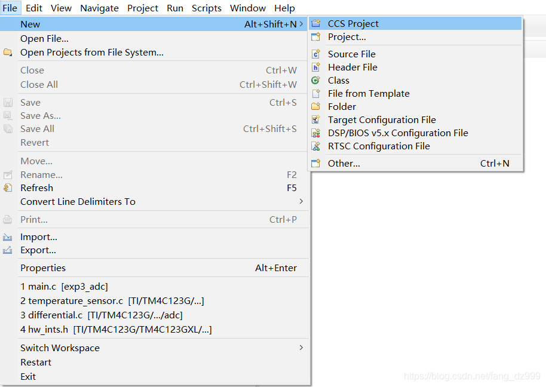Click the Alt+Enter shortcut beside Properties
The height and width of the screenshot is (387, 546).
click(276, 268)
